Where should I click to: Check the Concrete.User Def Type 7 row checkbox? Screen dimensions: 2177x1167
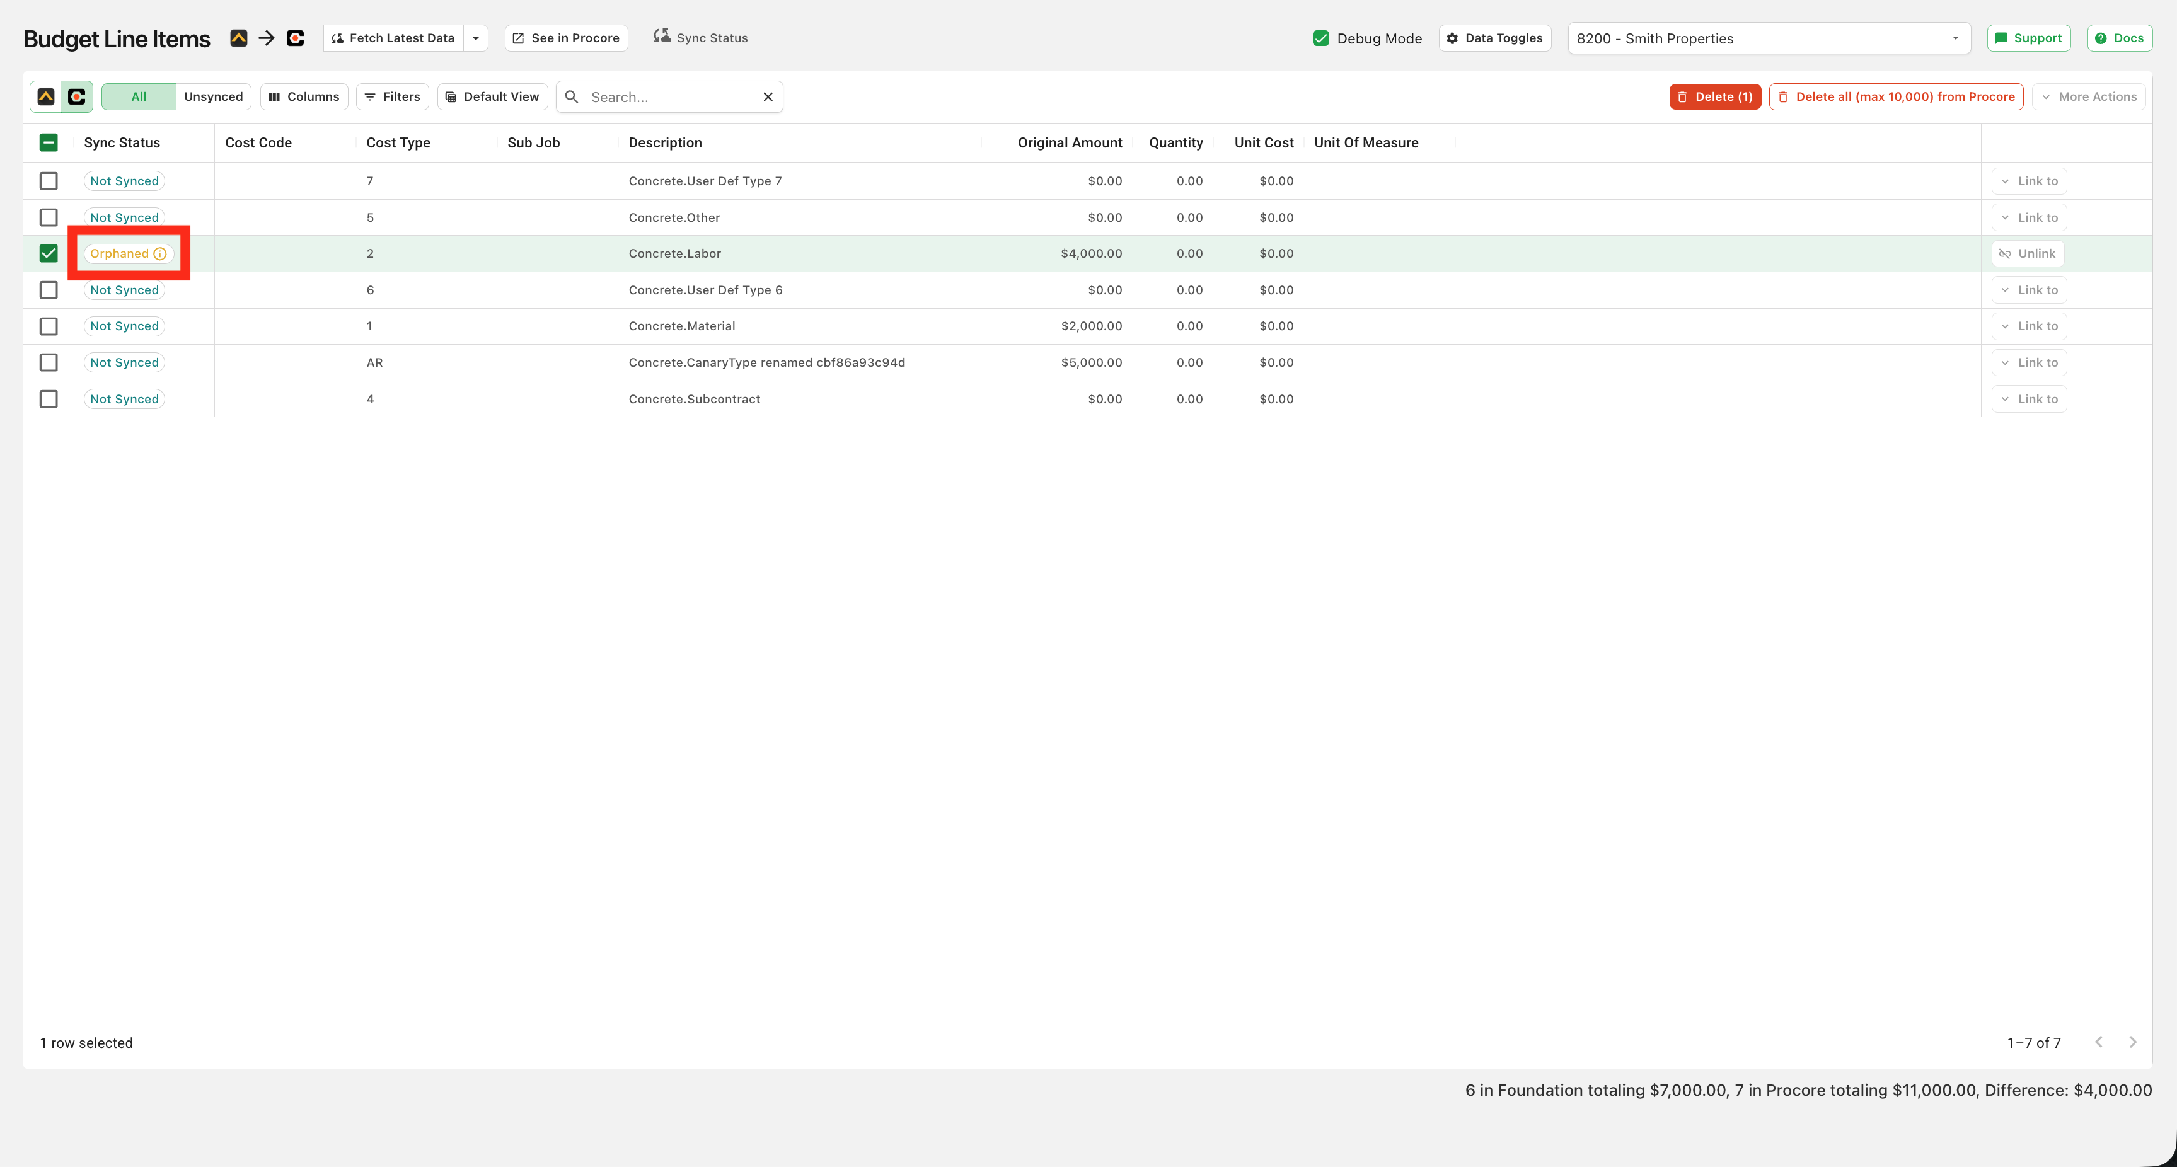(49, 181)
